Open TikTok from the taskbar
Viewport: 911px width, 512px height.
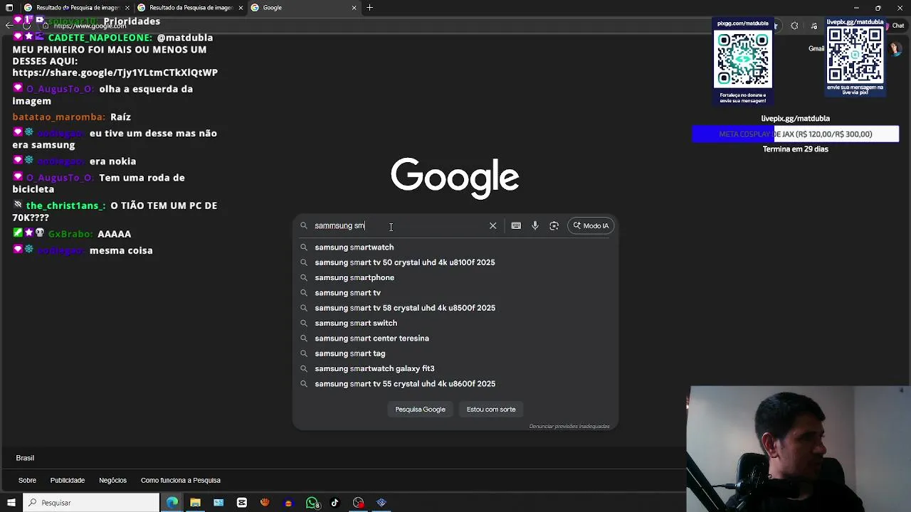(x=335, y=503)
